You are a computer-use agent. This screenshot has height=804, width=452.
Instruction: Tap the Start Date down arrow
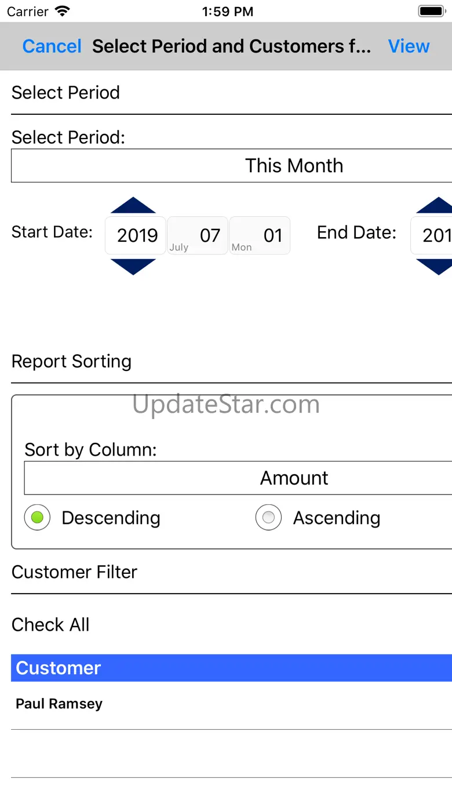pyautogui.click(x=133, y=266)
